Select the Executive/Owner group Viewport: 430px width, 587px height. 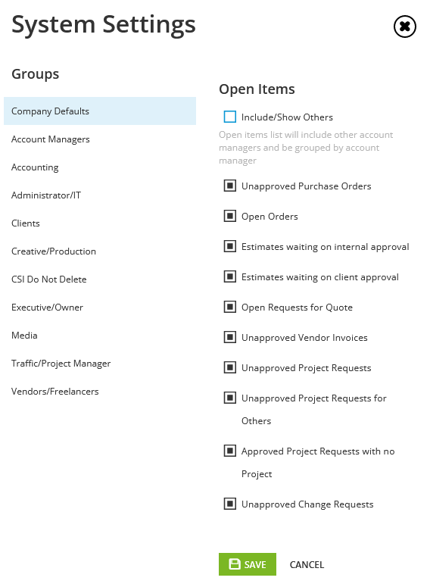pyautogui.click(x=100, y=308)
